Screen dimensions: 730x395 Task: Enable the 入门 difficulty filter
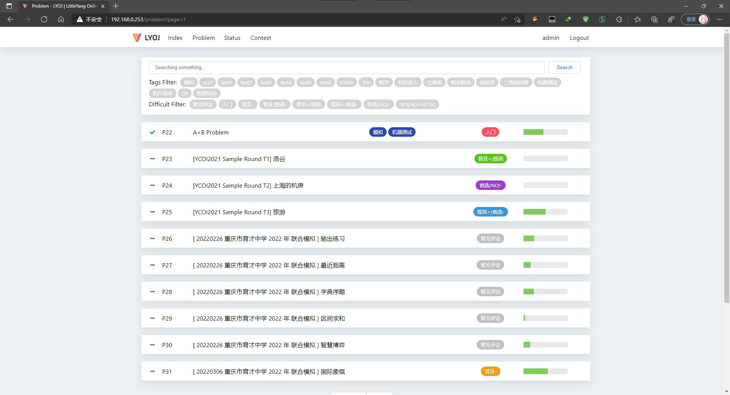point(227,104)
